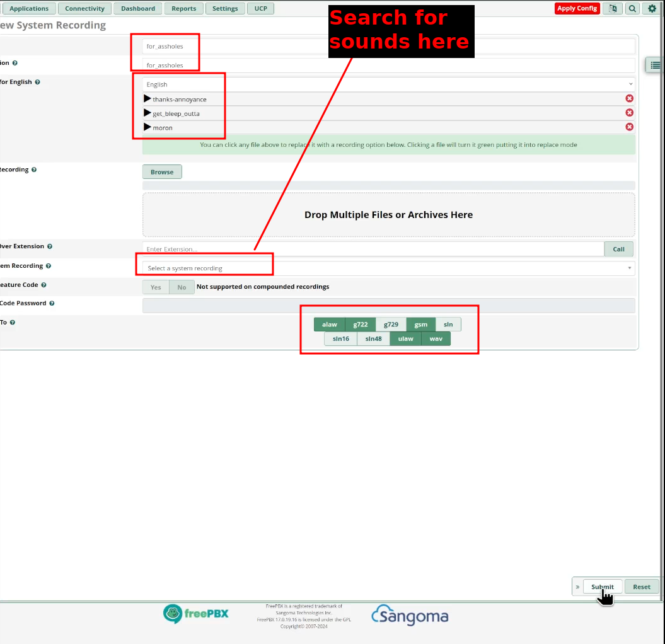Show help for the English file list
Screen dimensions: 665x644
click(37, 83)
